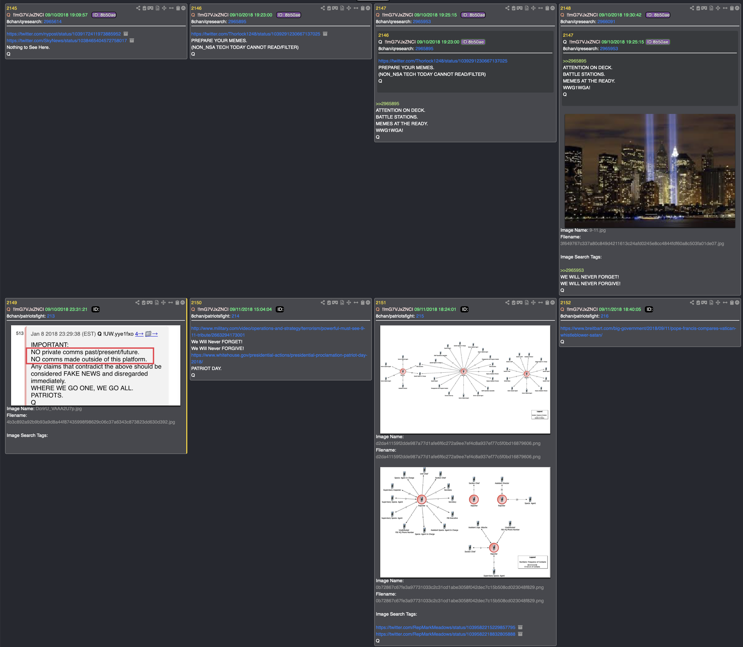Screen dimensions: 743x647
Task: Open RepMarkMeadows tweet ending 832805888
Action: (445, 634)
